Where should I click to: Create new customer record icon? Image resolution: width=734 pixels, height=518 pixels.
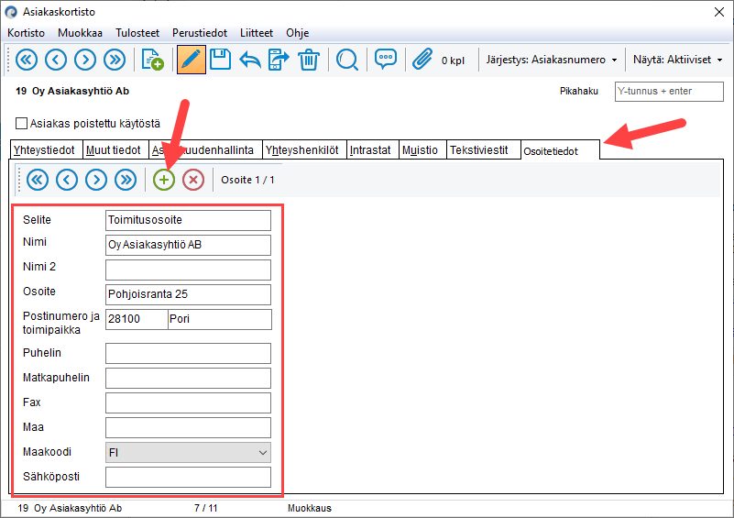(152, 60)
